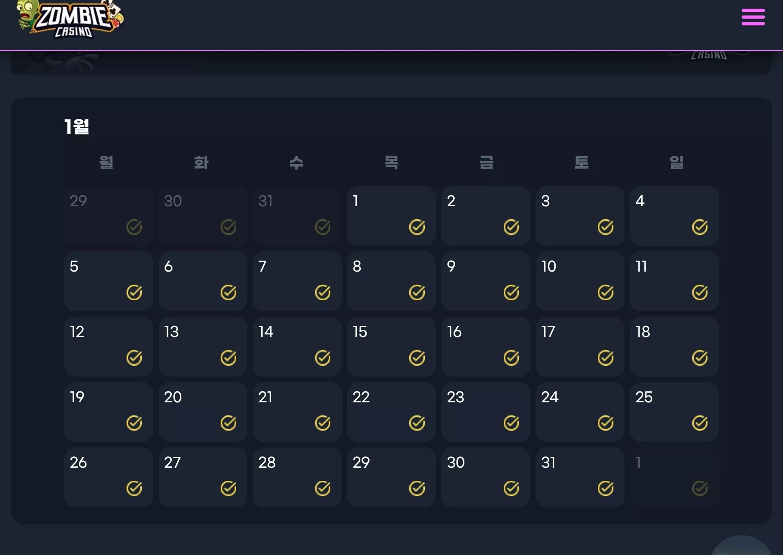The image size is (783, 555).
Task: Select the 1월 month heading
Action: 77,127
